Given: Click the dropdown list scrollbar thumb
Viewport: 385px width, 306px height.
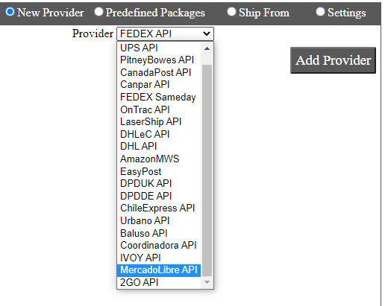Looking at the screenshot, I should click(x=207, y=170).
